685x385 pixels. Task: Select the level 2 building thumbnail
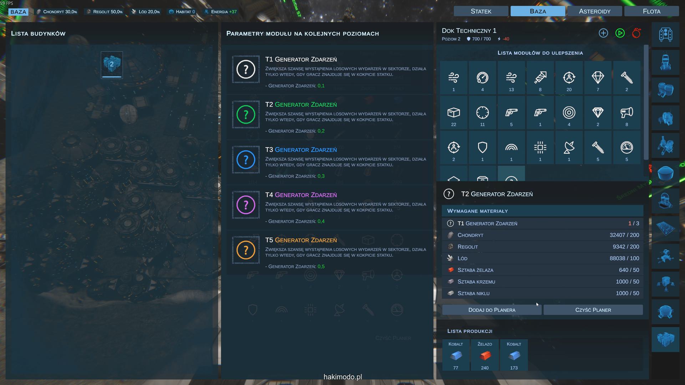click(112, 65)
